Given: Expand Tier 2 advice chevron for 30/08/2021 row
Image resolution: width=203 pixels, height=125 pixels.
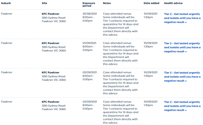Looking at the screenshot, I should [186, 22].
